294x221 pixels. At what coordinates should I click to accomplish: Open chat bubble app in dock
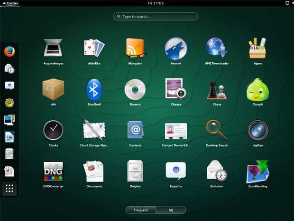[x=9, y=86]
